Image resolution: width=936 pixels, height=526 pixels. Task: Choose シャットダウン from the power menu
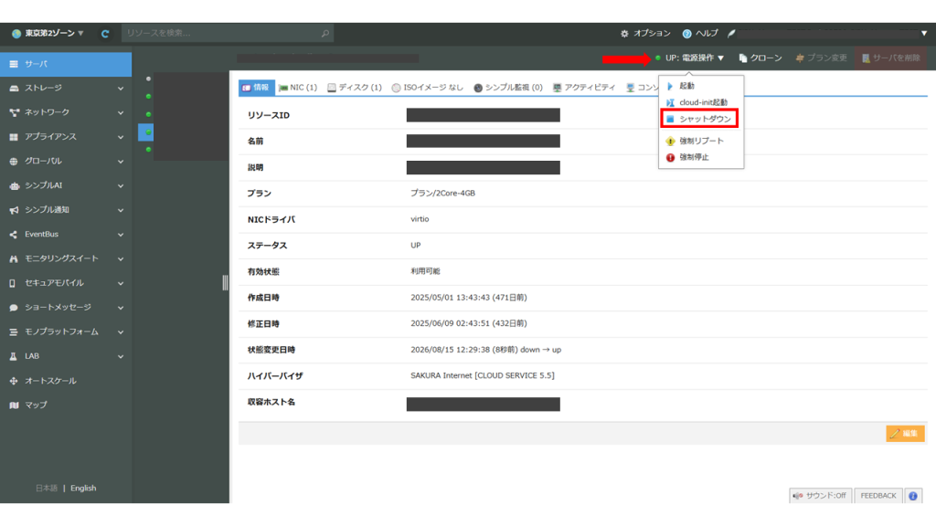coord(699,119)
